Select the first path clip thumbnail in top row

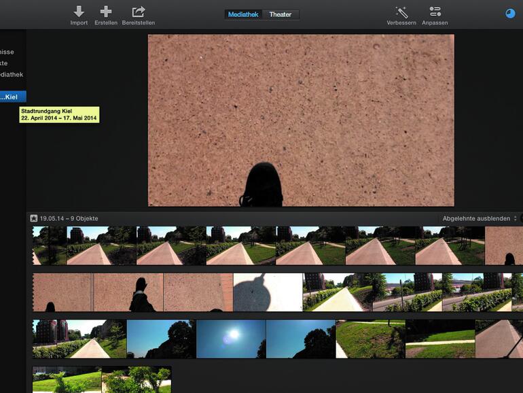(50, 245)
